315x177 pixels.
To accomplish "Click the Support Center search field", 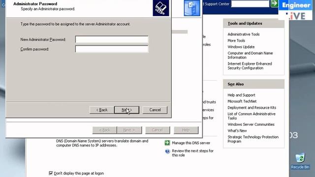I will coord(250,3).
